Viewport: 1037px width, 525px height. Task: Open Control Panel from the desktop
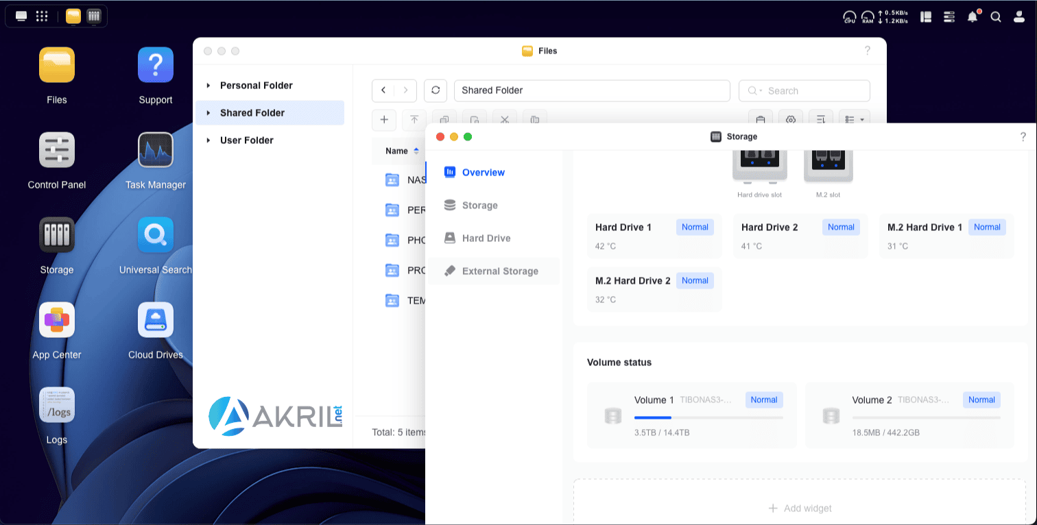57,150
